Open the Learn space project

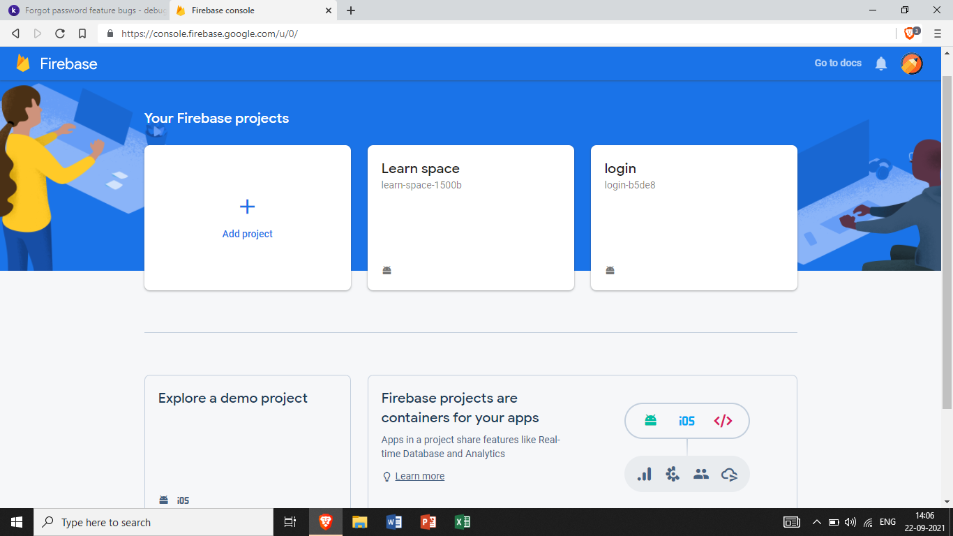[470, 217]
